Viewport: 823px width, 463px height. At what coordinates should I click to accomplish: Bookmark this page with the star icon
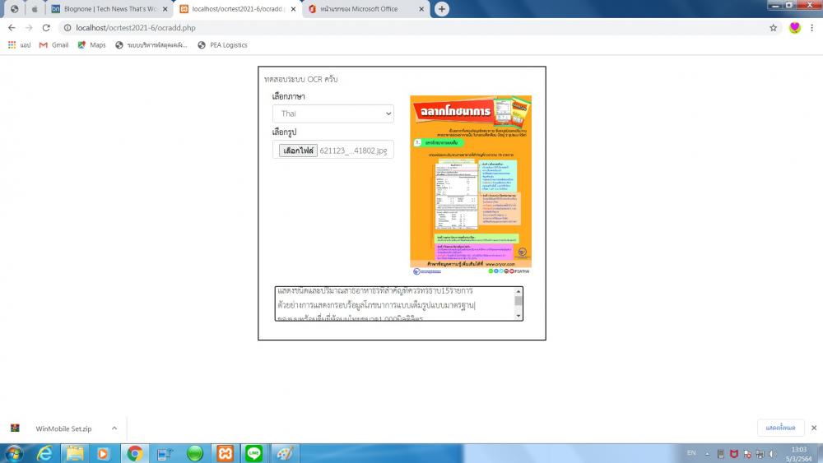point(773,28)
